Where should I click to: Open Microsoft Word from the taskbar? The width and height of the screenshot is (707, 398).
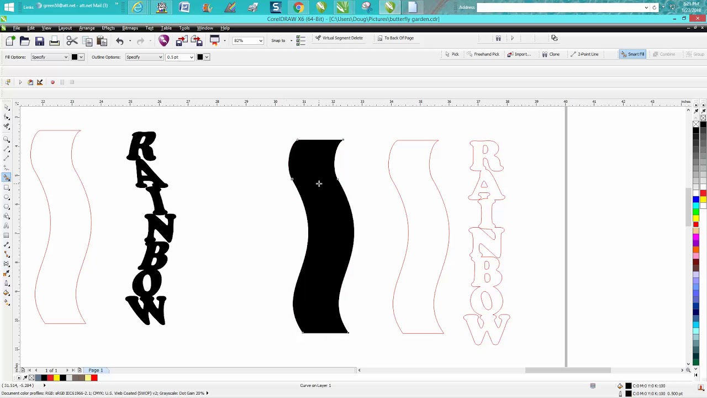tap(184, 7)
